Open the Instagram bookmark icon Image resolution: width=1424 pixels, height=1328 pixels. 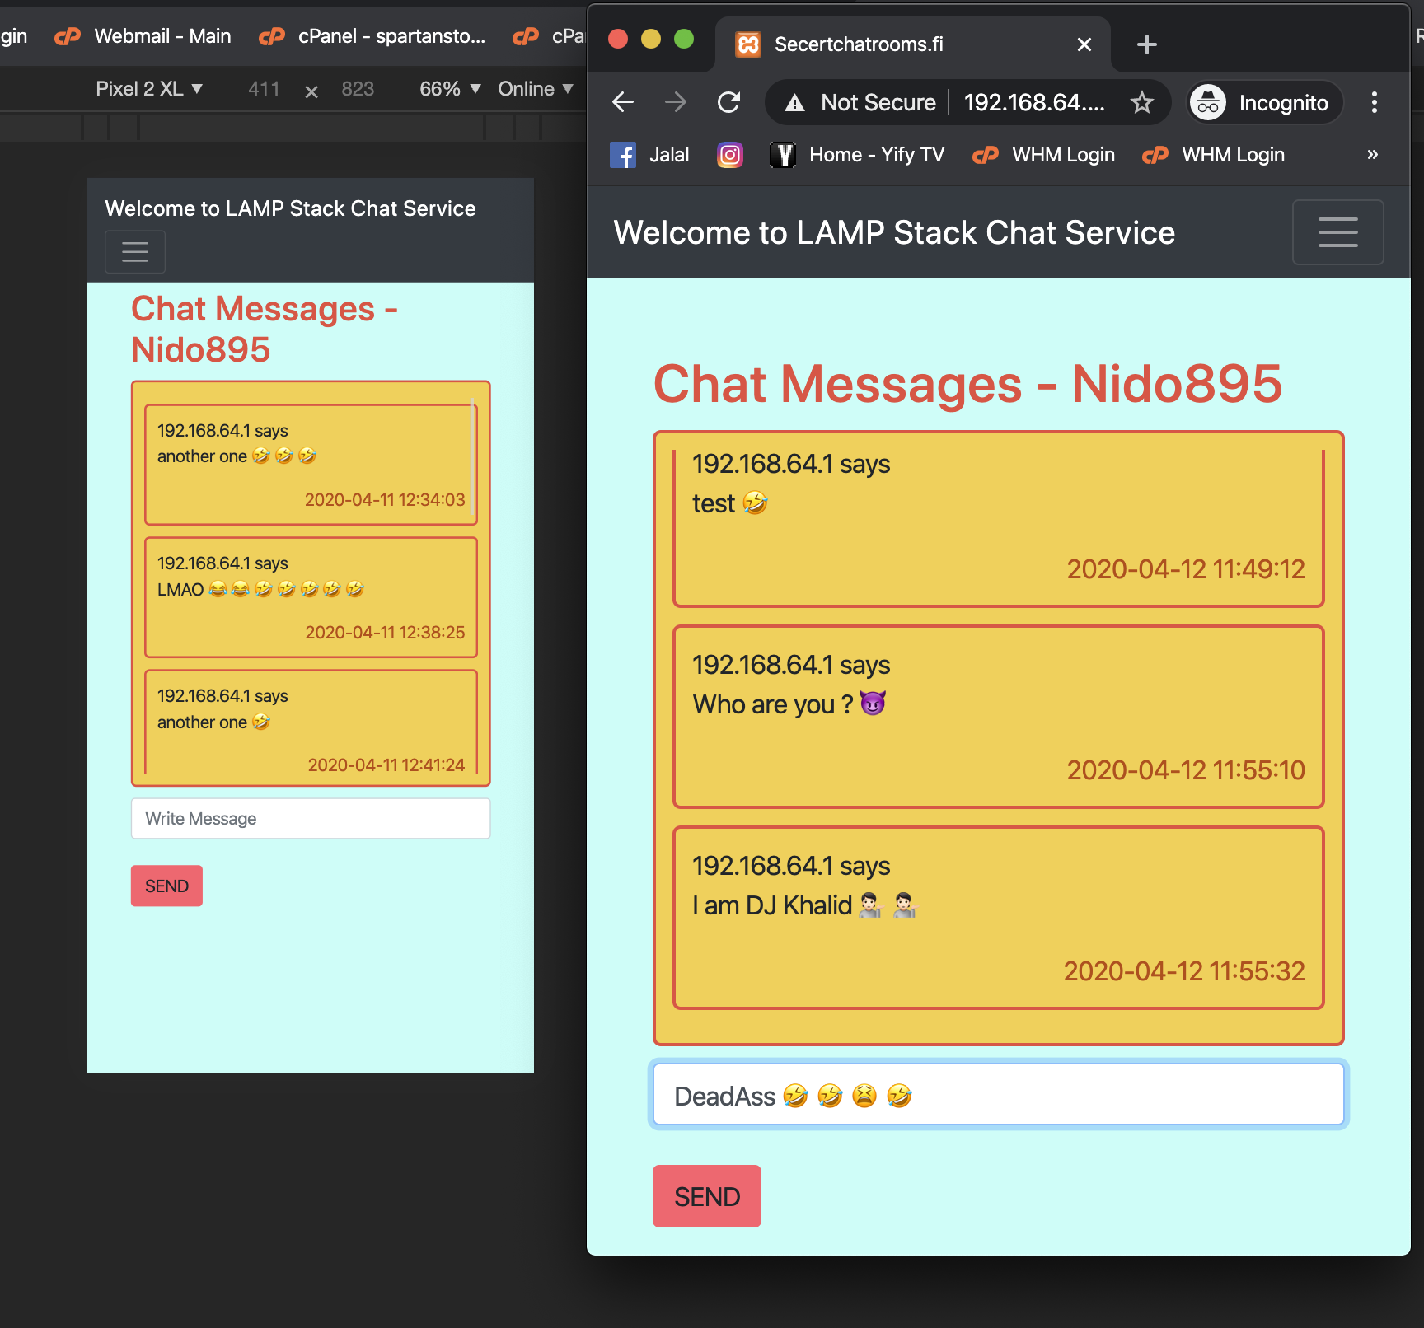point(730,155)
